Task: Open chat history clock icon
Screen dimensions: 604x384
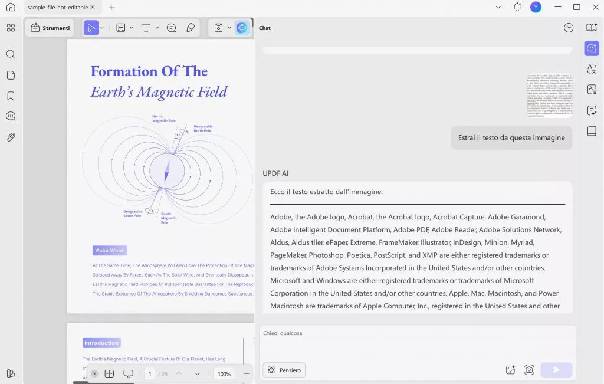Action: (x=569, y=28)
